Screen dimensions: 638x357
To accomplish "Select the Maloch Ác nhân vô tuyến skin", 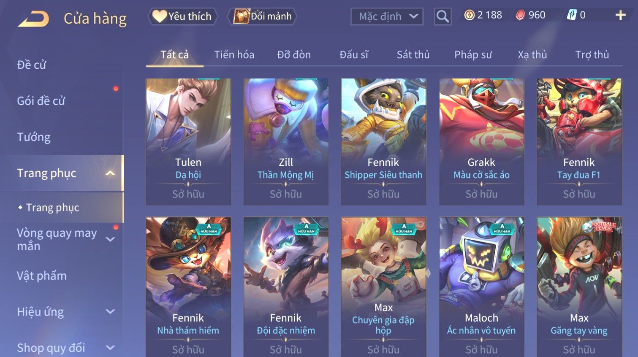I will tap(481, 287).
